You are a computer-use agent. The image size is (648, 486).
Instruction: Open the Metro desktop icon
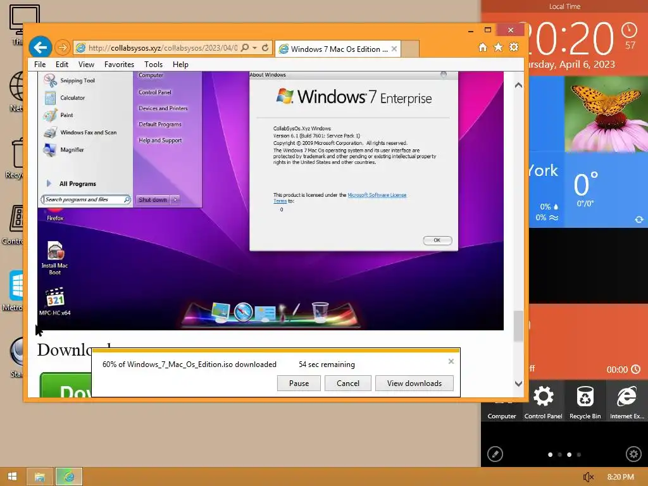coord(13,291)
